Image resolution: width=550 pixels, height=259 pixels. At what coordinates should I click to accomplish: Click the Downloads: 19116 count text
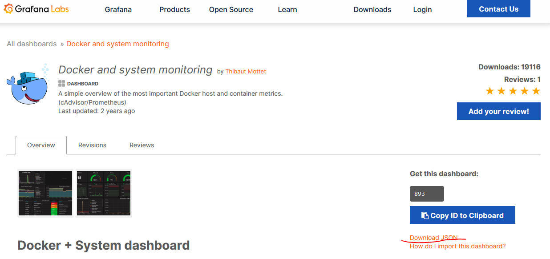point(510,67)
